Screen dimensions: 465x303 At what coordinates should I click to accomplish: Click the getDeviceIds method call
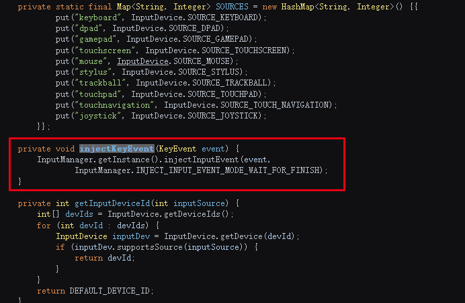click(202, 214)
